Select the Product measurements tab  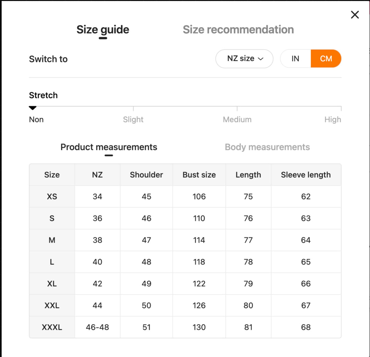tap(109, 147)
